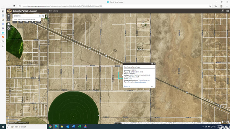Click 'Zoom to' link in popup
Viewport: 230px width, 129px height.
click(x=127, y=86)
